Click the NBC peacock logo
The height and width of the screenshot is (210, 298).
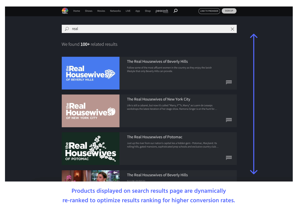coord(65,11)
